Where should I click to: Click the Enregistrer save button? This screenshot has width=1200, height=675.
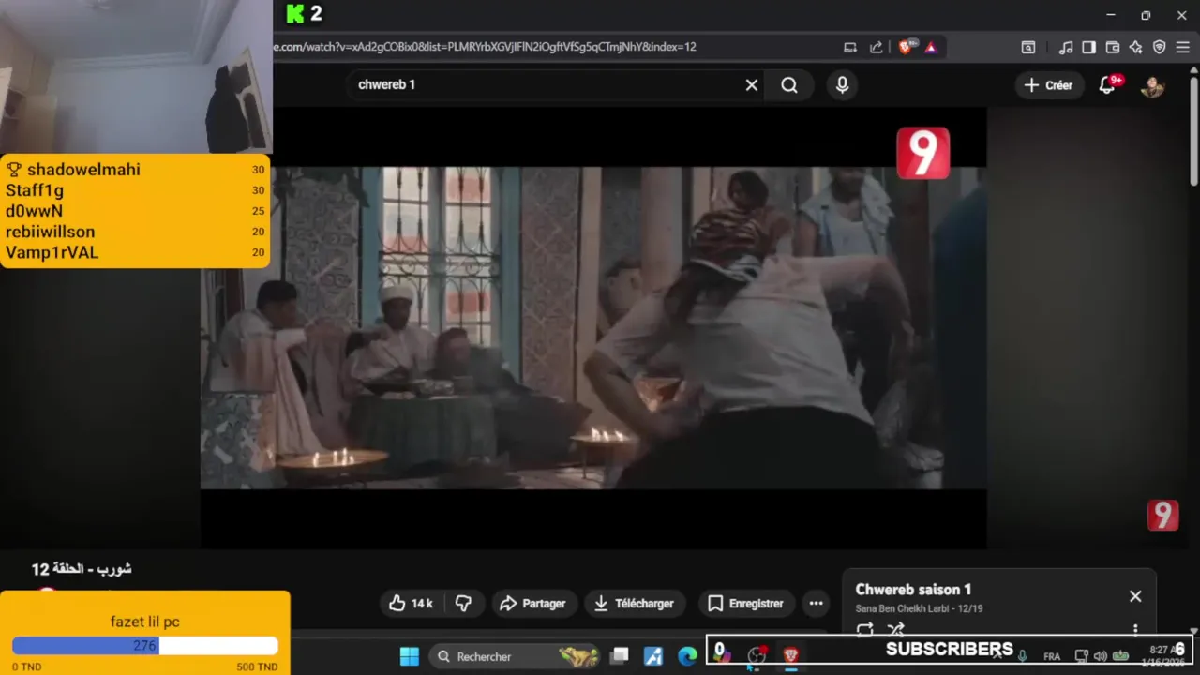[745, 604]
